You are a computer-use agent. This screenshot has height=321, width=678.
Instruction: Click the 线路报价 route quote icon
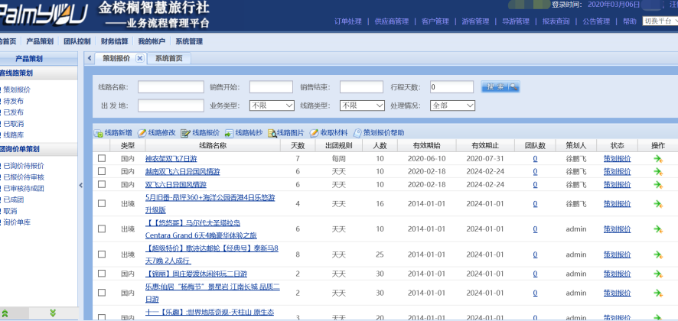pyautogui.click(x=186, y=133)
